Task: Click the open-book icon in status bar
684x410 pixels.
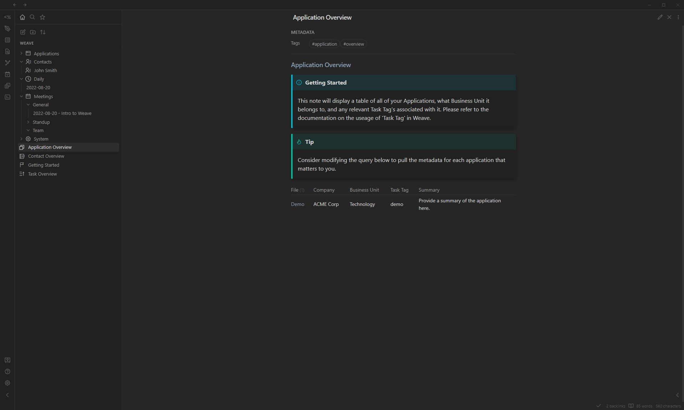Action: 631,406
